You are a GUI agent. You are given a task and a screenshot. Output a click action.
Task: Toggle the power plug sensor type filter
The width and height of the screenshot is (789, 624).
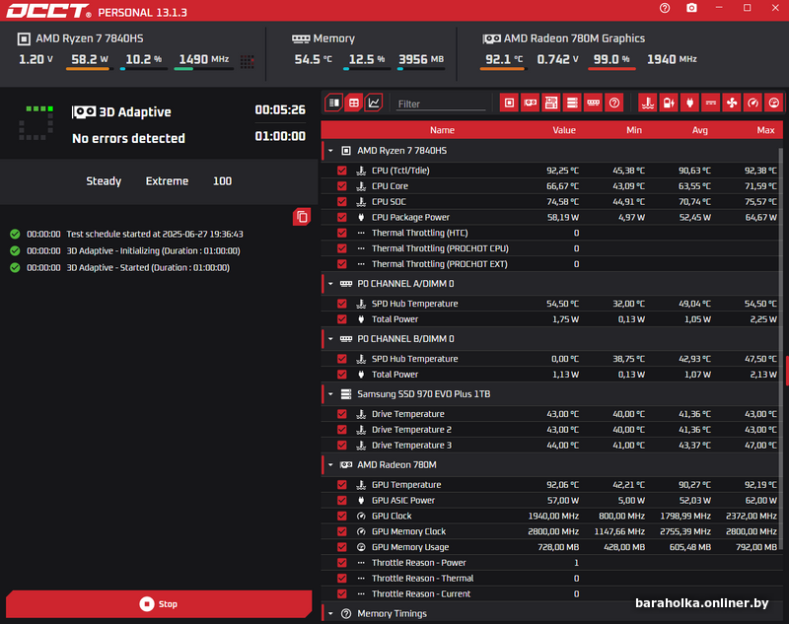tap(689, 103)
